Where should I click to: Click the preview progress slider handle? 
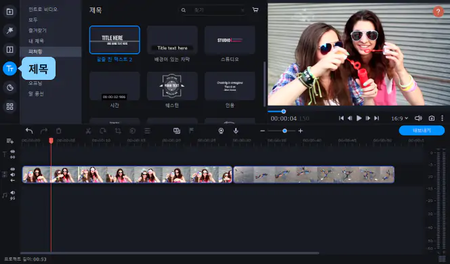[x=283, y=112]
